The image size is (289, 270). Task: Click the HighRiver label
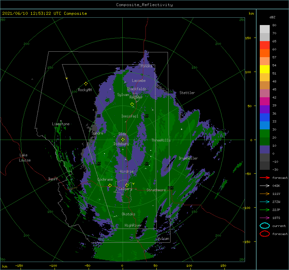133,225
